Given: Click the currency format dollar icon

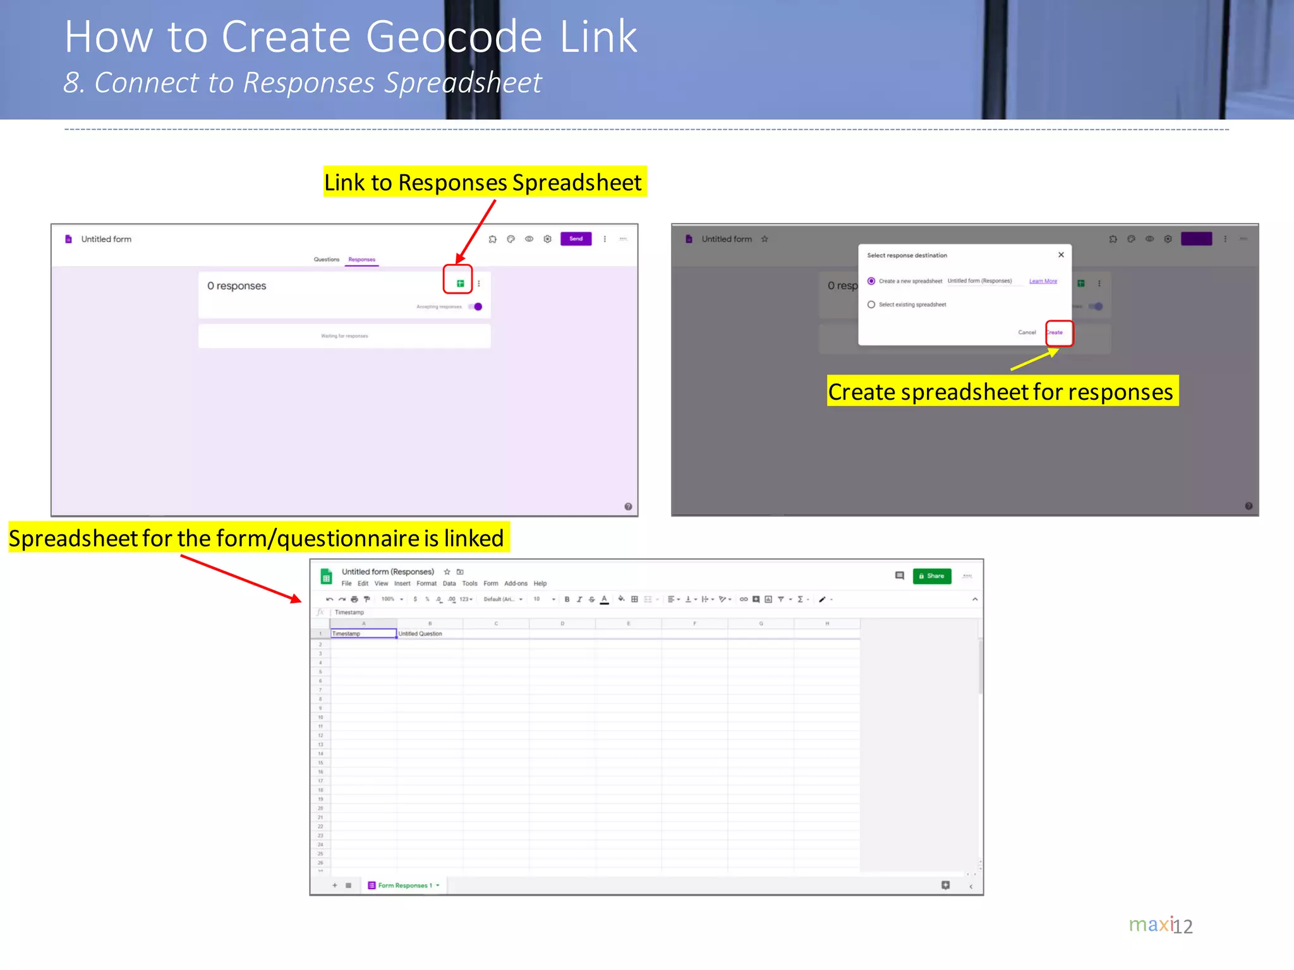Looking at the screenshot, I should pyautogui.click(x=415, y=599).
